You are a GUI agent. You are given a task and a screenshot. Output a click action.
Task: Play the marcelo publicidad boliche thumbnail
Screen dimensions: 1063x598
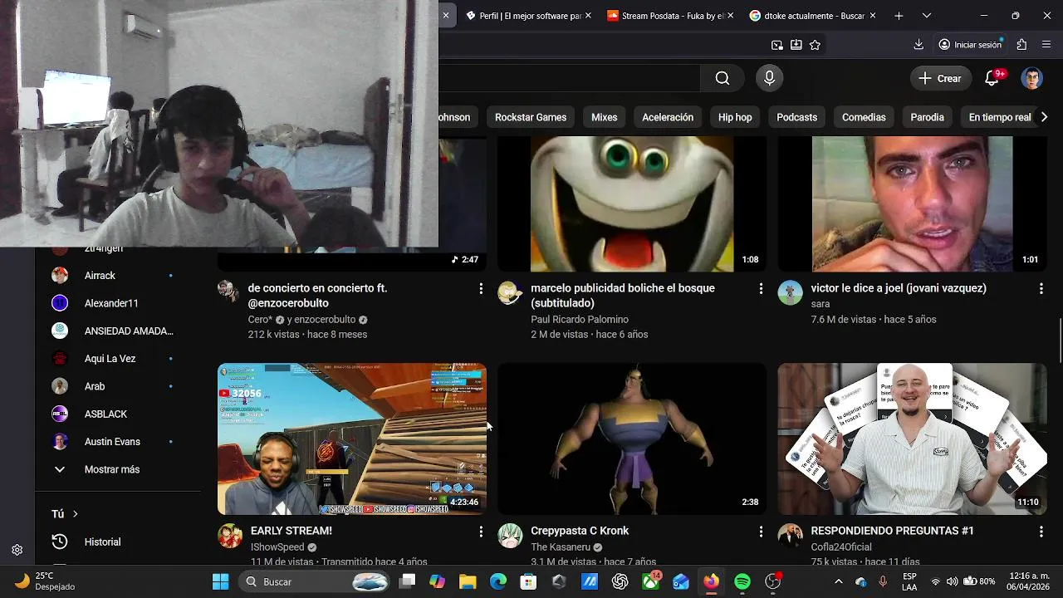coord(632,204)
